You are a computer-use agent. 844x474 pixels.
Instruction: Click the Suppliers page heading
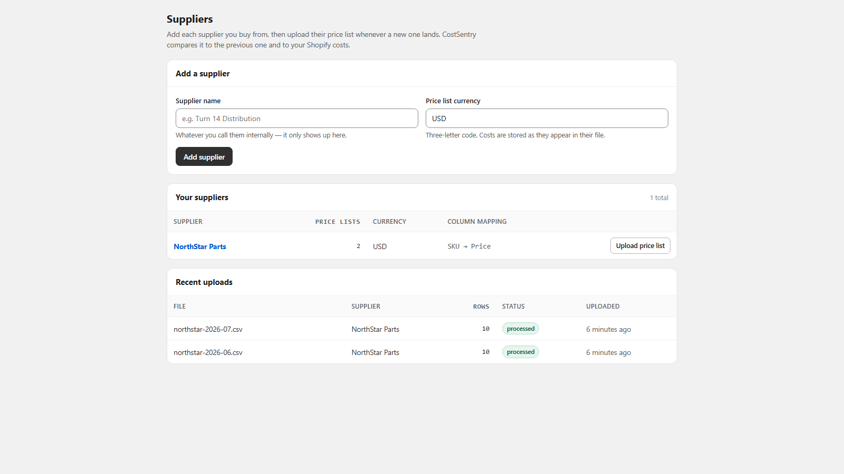pyautogui.click(x=190, y=19)
